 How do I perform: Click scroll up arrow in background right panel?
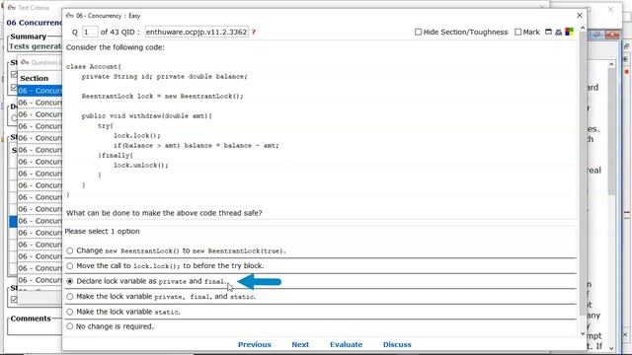pyautogui.click(x=611, y=64)
